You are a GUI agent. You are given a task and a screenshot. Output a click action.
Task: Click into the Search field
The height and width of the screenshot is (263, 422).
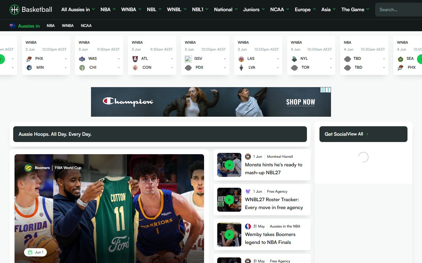[399, 10]
